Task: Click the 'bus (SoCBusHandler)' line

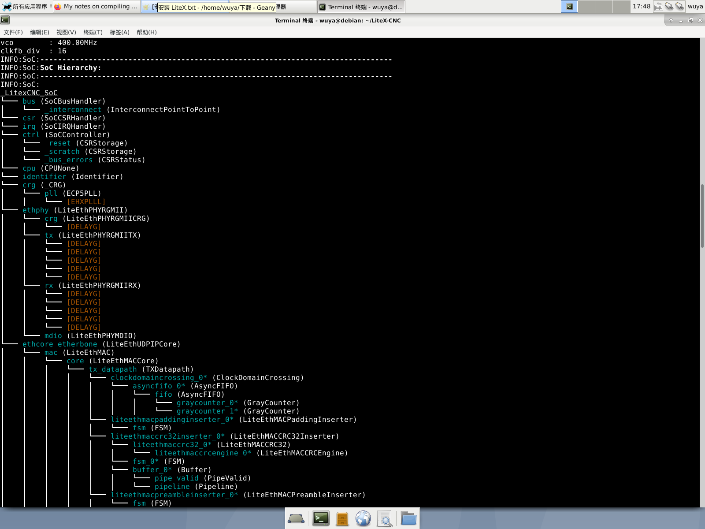Action: pyautogui.click(x=64, y=101)
